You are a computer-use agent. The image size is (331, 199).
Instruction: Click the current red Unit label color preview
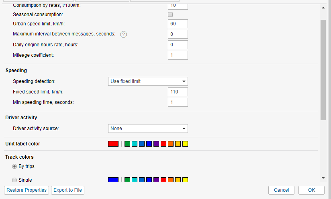[113, 144]
